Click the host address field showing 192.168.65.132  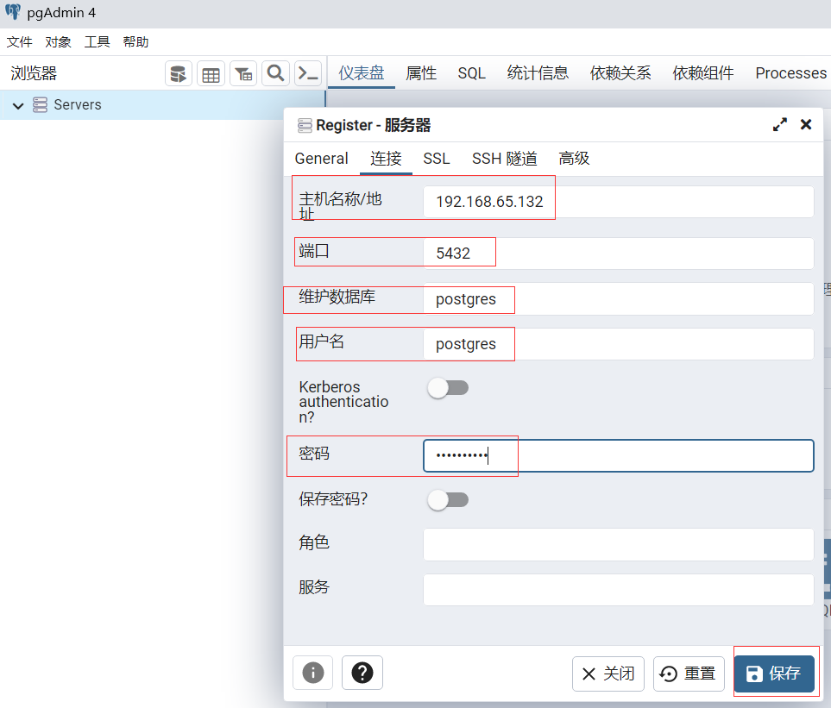click(x=618, y=202)
